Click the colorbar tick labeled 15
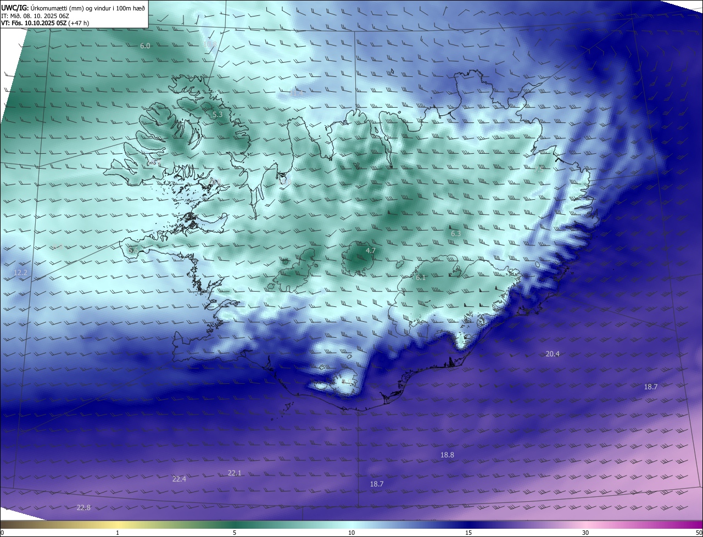Image resolution: width=703 pixels, height=537 pixels. (468, 533)
